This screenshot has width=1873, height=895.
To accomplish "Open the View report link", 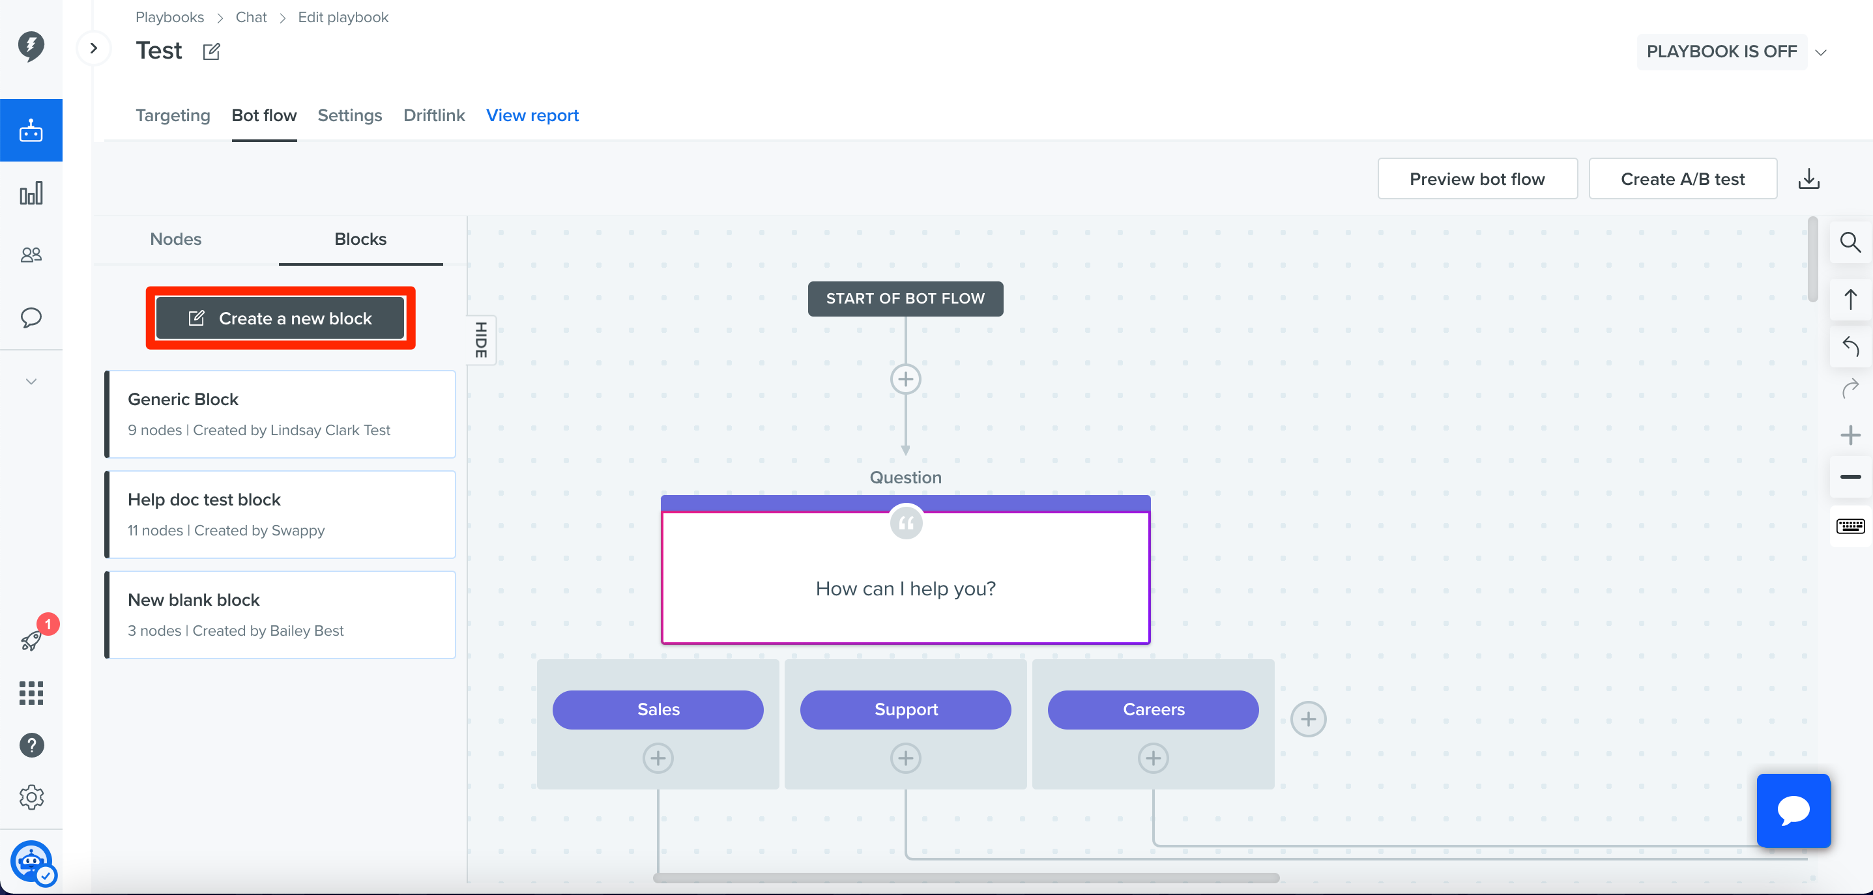I will pyautogui.click(x=532, y=115).
